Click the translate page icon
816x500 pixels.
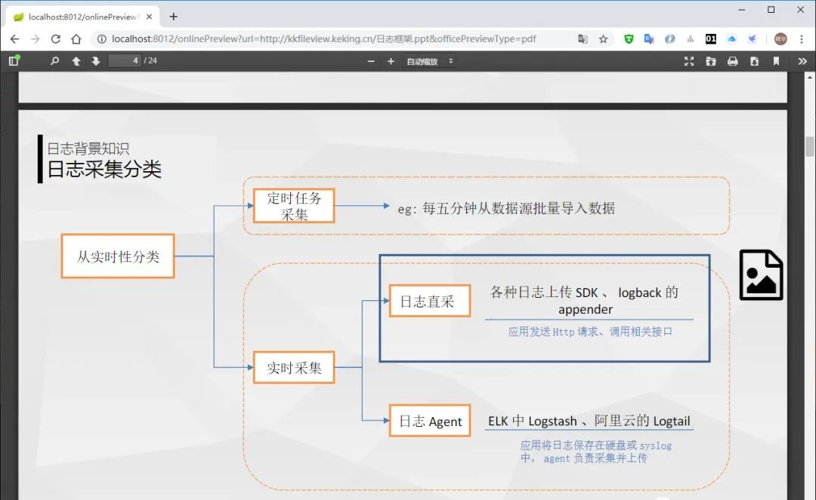(583, 39)
